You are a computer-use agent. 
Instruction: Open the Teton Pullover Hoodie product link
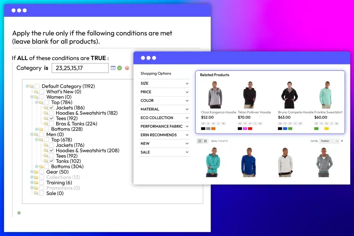(254, 112)
